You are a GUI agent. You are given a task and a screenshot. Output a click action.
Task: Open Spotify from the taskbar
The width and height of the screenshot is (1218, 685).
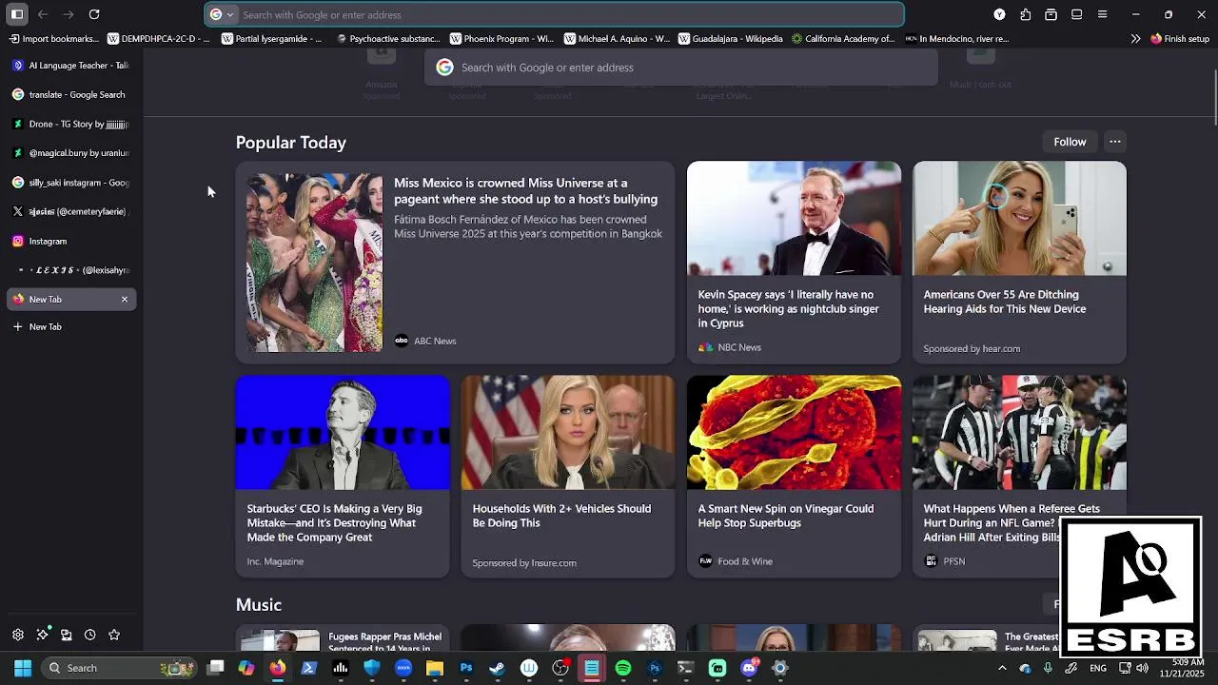[x=623, y=668]
